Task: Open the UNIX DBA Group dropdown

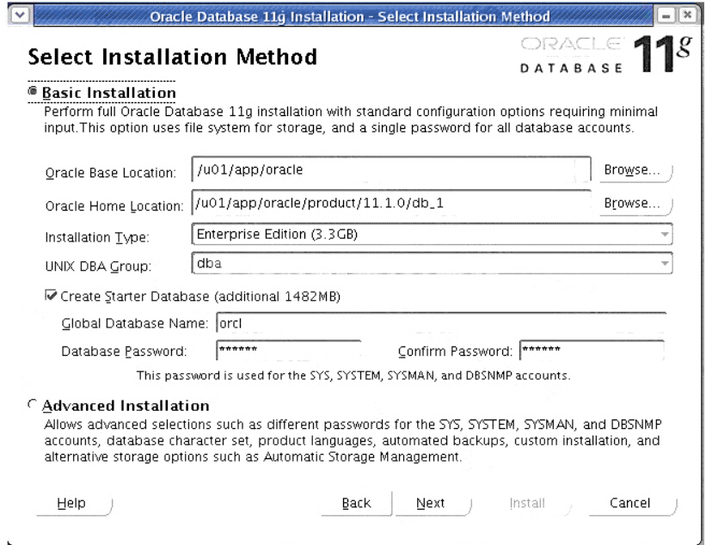Action: tap(432, 263)
